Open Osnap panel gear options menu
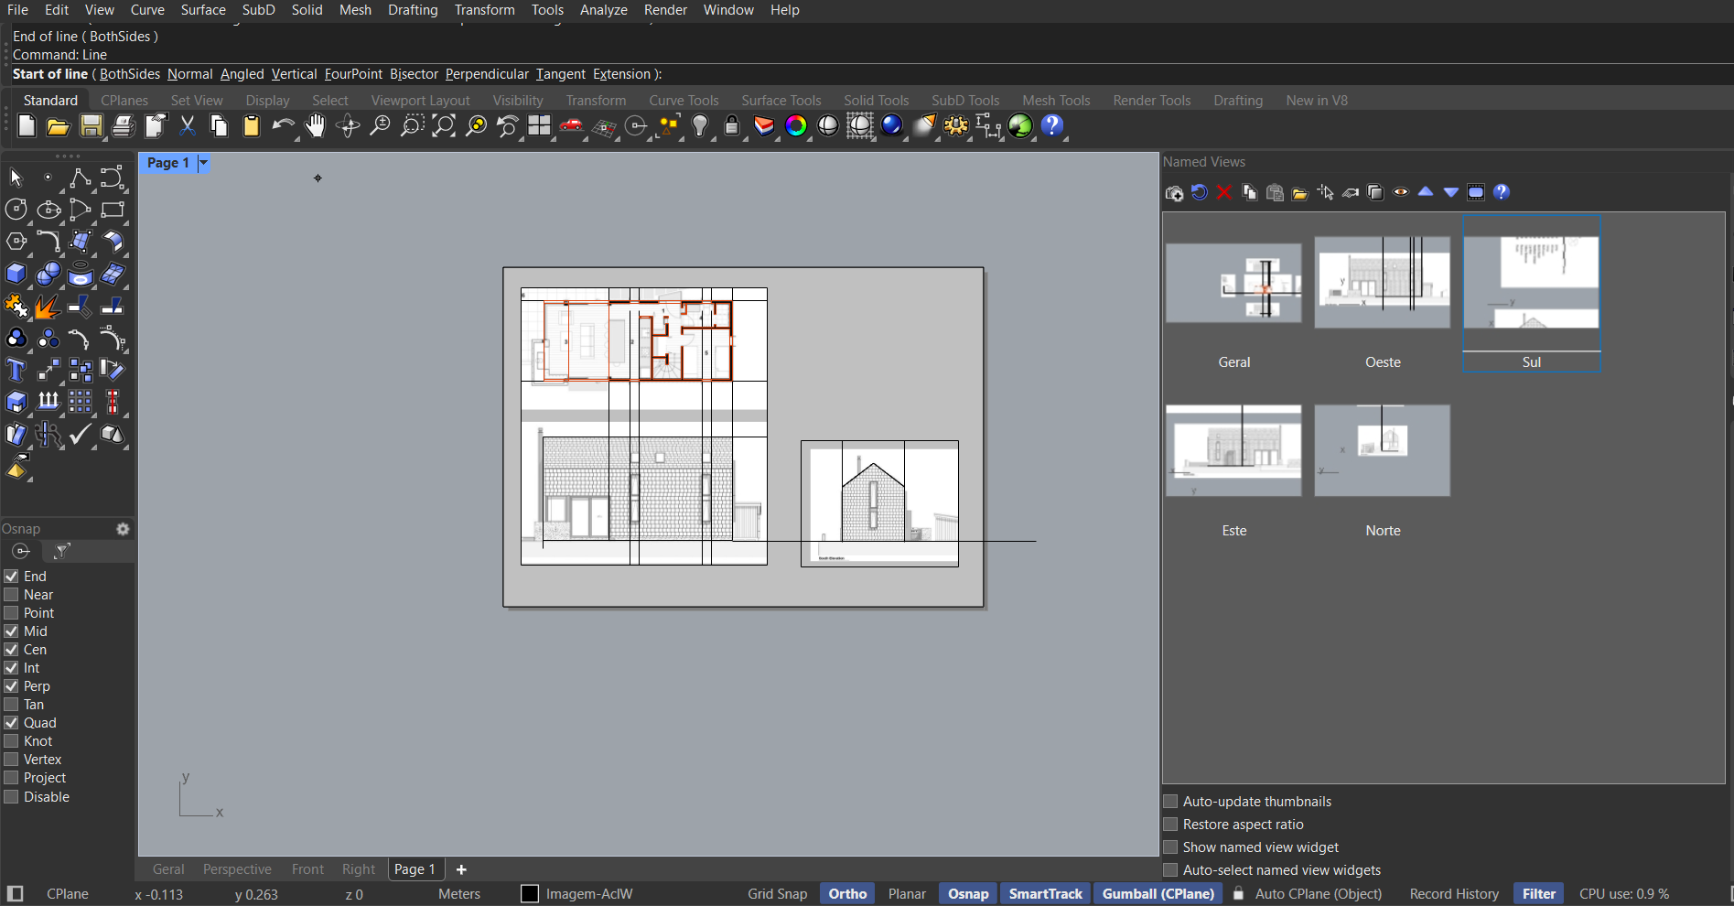This screenshot has width=1734, height=906. [123, 529]
